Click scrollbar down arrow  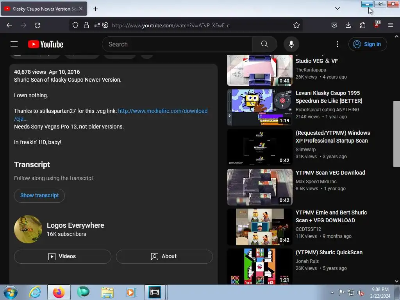coord(396,281)
